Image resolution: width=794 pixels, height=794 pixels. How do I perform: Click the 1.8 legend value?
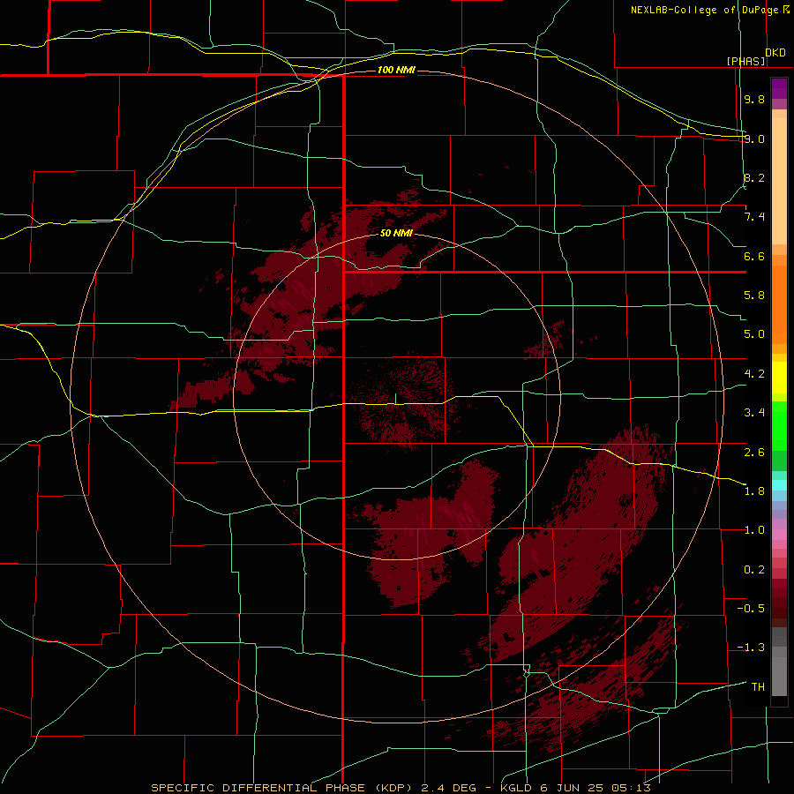coord(754,491)
